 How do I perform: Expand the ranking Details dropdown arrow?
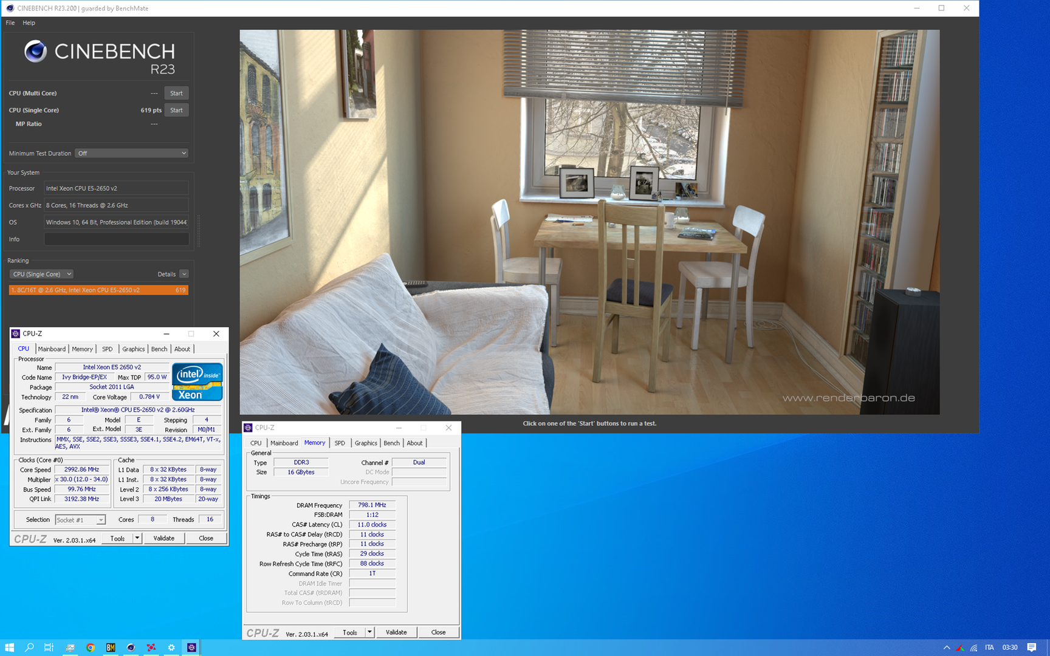184,274
